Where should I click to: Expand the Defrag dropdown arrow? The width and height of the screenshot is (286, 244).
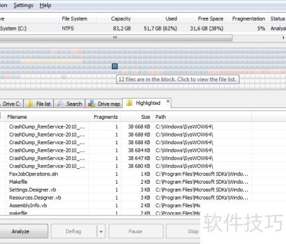coord(101,231)
